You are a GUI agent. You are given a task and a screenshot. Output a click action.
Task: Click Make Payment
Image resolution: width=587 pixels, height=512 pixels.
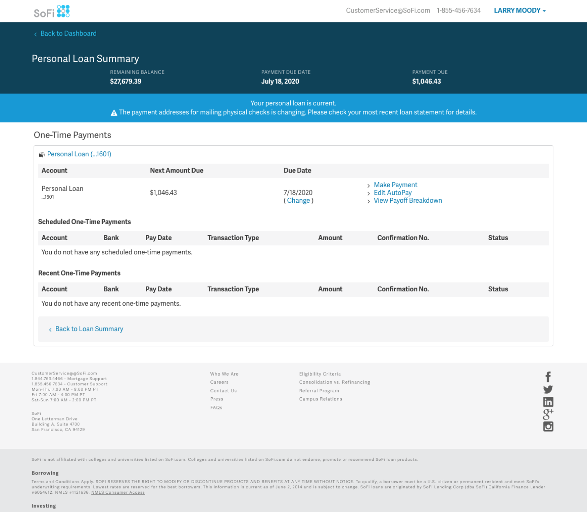coord(395,185)
